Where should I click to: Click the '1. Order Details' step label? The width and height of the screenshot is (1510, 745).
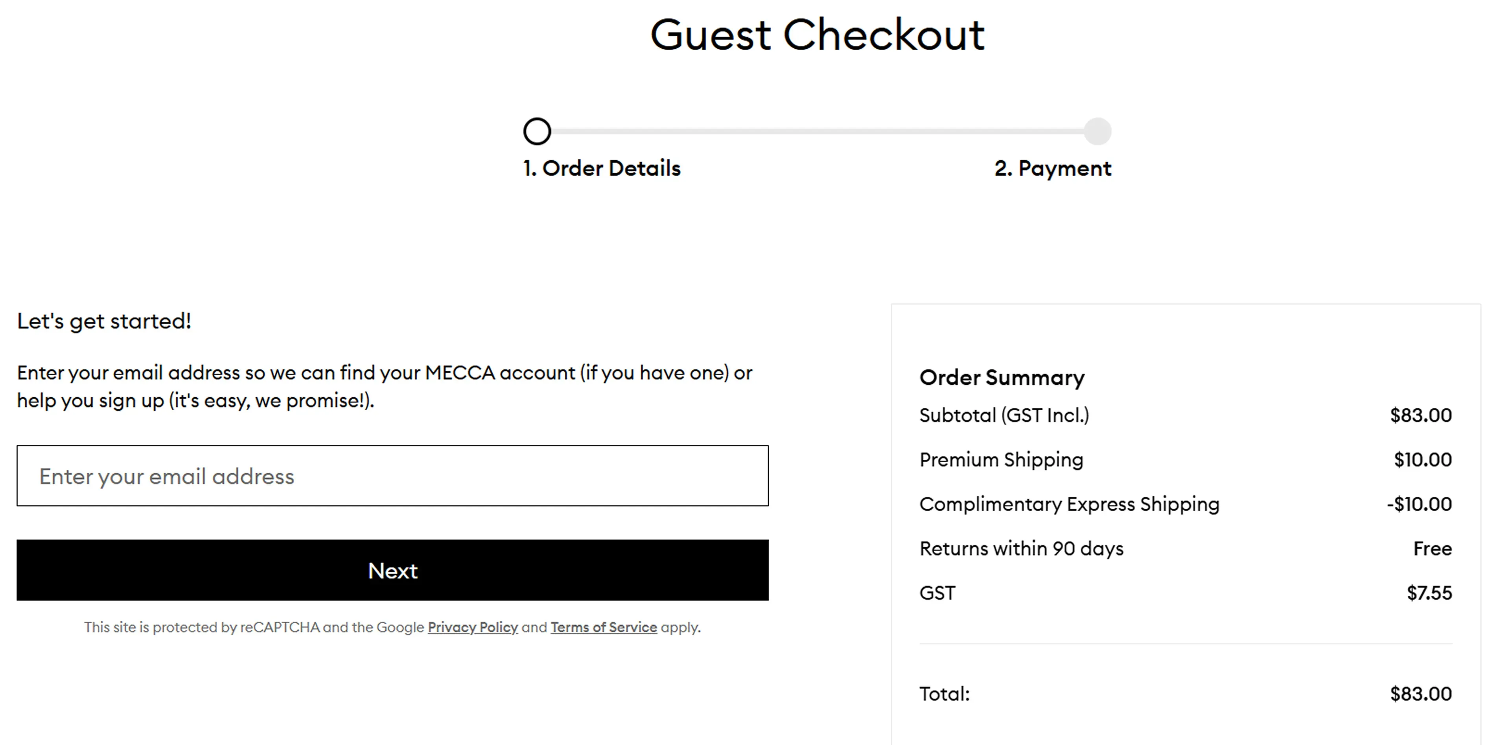click(x=601, y=169)
